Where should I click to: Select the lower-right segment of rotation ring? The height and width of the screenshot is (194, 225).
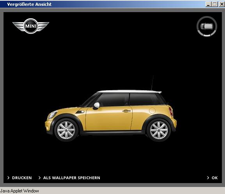click(214, 32)
